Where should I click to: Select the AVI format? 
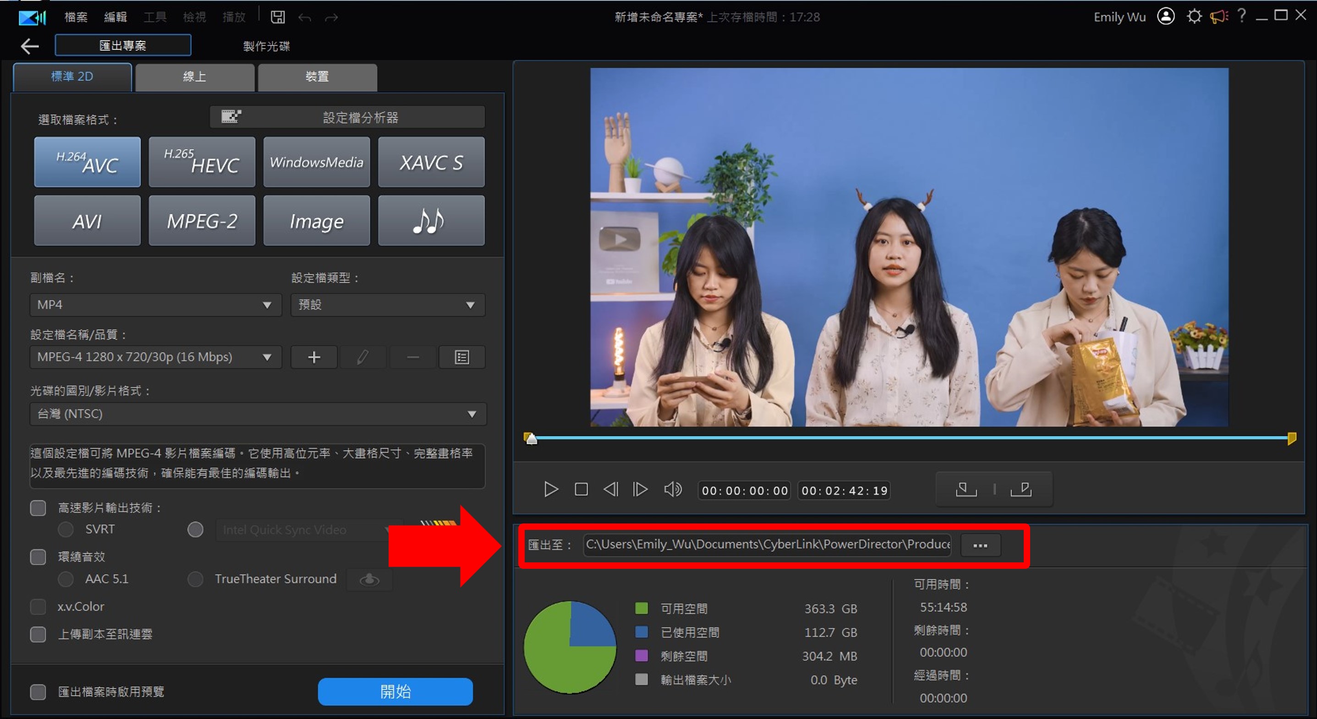point(87,221)
